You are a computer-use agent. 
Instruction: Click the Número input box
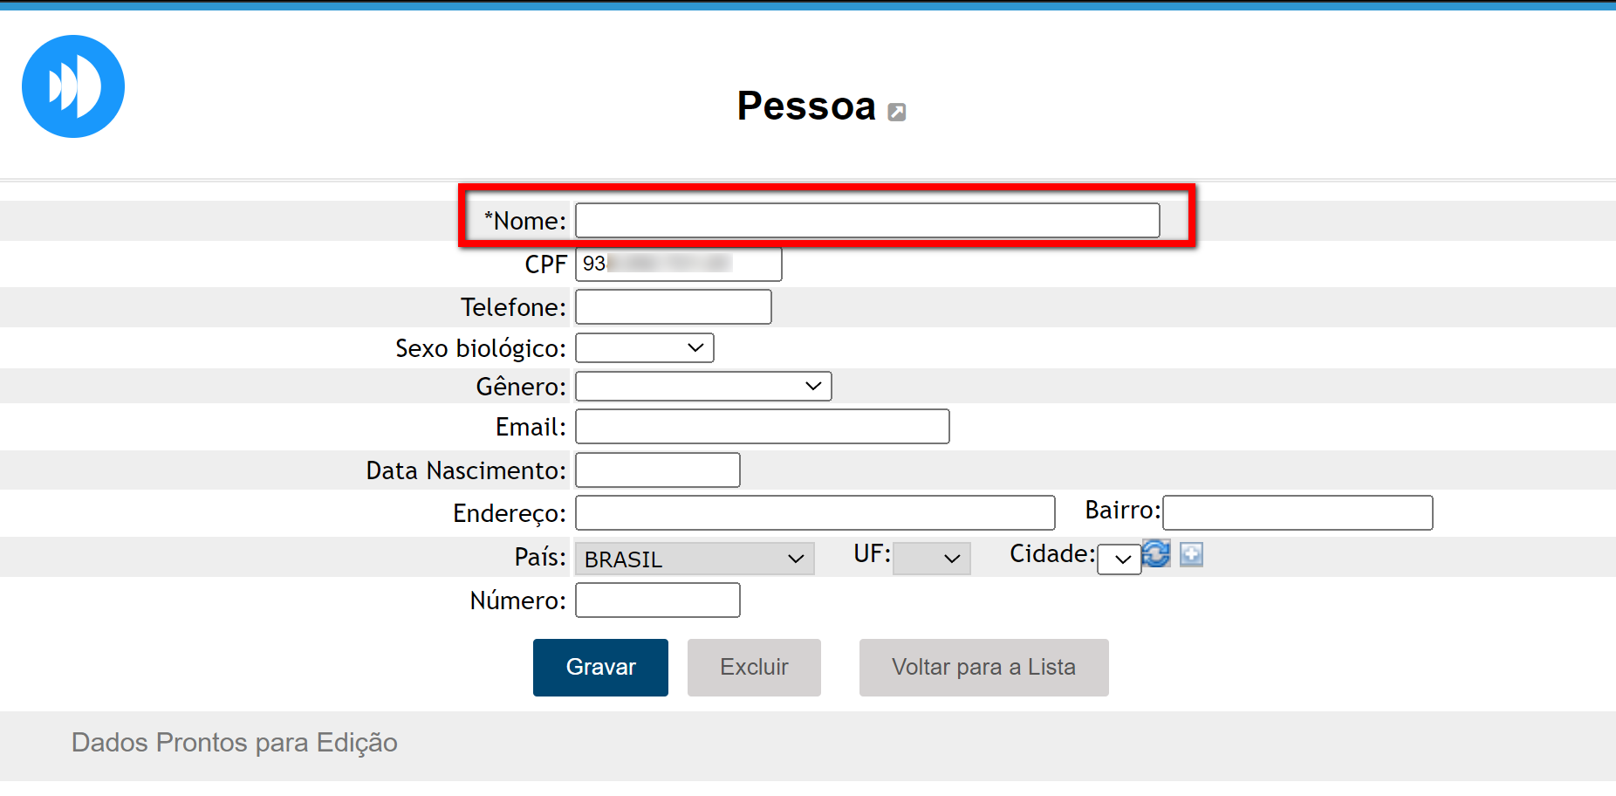click(x=657, y=600)
